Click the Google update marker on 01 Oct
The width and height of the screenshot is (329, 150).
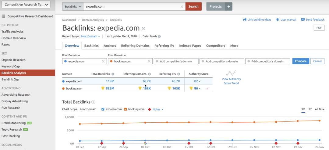pos(145,143)
